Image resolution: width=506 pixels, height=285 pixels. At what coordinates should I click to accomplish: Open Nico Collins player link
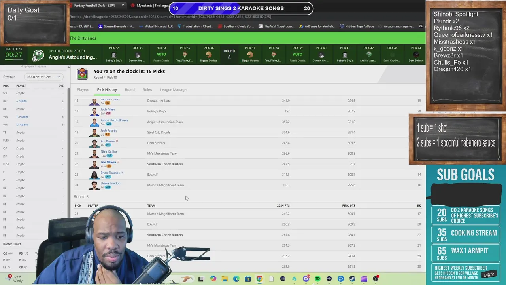pos(109,152)
